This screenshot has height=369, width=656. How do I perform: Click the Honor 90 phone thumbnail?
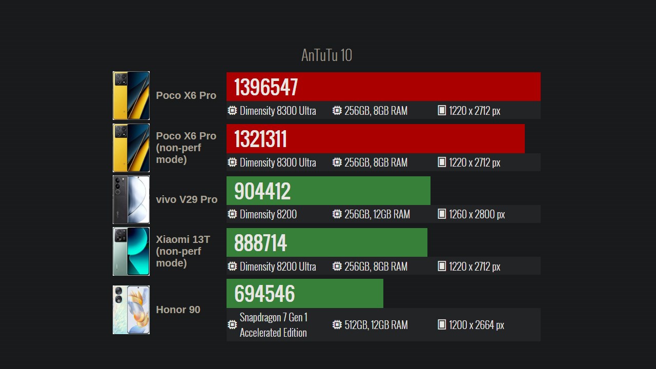point(131,310)
